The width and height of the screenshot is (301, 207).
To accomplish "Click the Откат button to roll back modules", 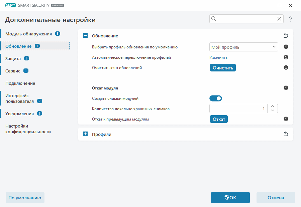I will [x=219, y=119].
